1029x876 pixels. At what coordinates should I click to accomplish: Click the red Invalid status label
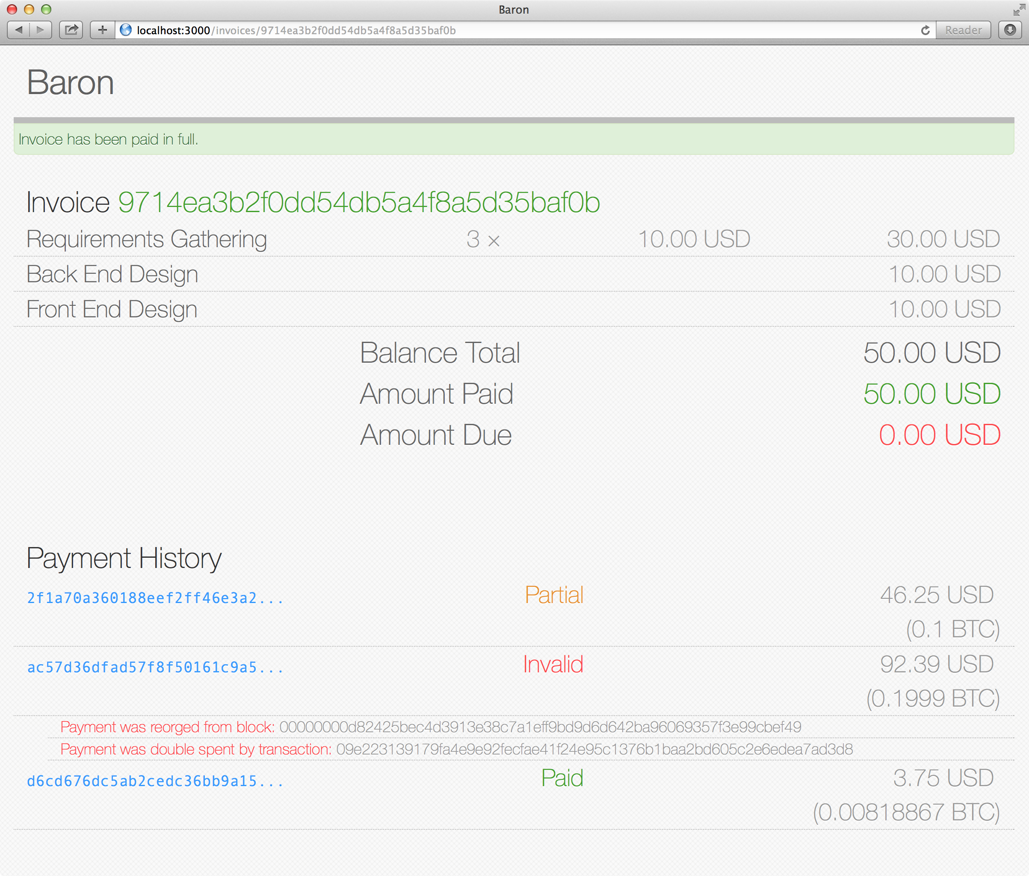[553, 666]
